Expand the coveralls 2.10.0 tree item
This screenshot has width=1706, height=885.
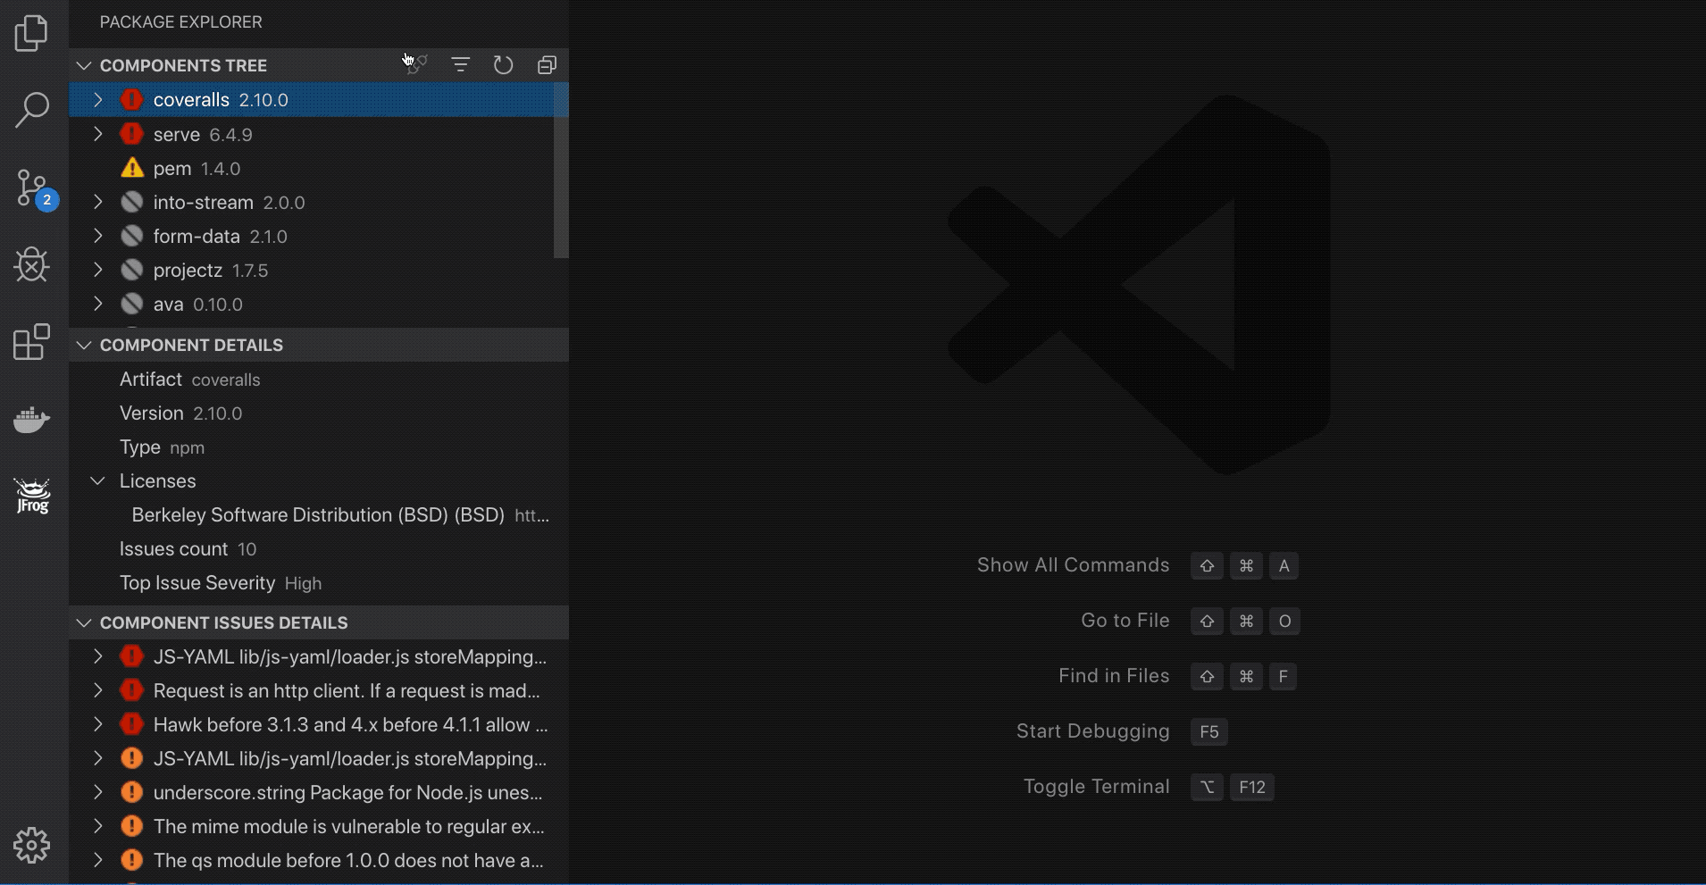click(98, 99)
